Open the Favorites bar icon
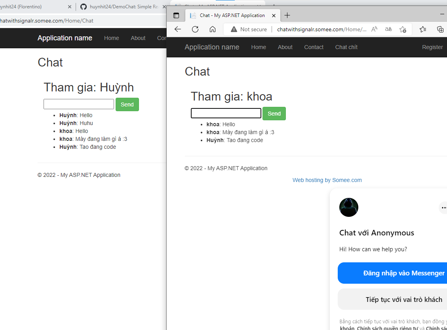Viewport: 447px width, 330px height. coord(423,29)
